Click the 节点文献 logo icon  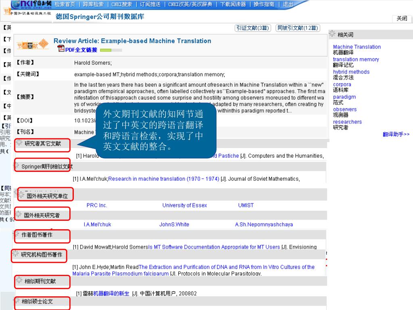[x=33, y=44]
